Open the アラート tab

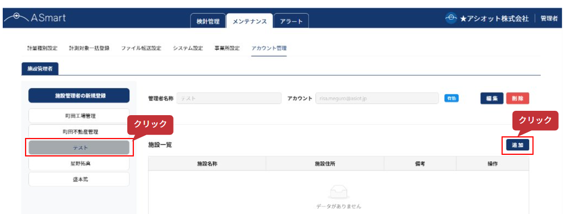click(x=291, y=21)
